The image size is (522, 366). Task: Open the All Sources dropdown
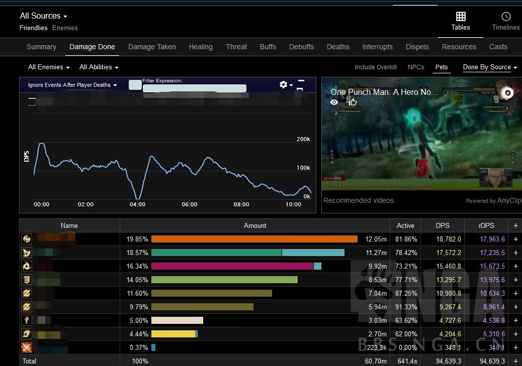click(43, 16)
